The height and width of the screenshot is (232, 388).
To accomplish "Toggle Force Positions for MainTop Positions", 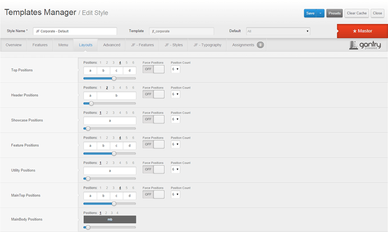I will 153,194.
